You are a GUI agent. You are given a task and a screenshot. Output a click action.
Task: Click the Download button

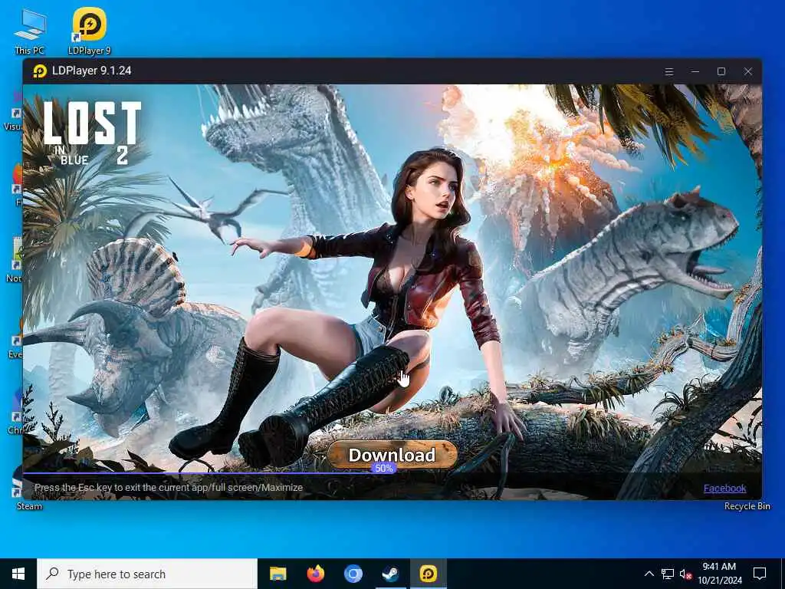click(x=392, y=455)
